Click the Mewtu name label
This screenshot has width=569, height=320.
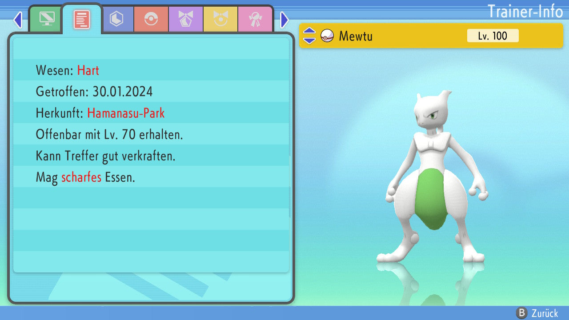356,36
